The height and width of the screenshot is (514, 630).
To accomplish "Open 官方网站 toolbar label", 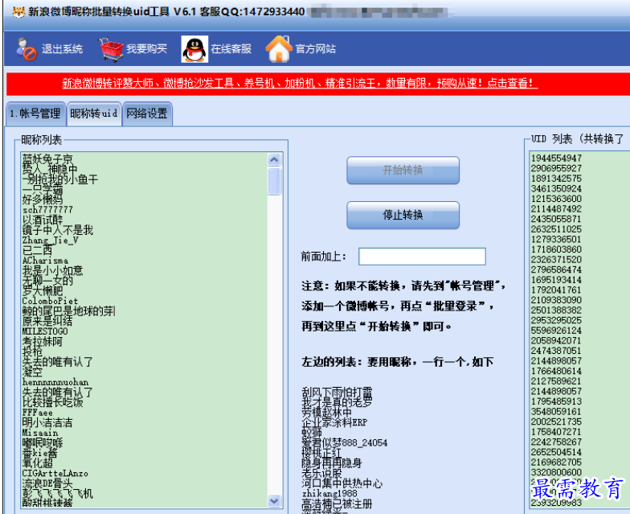I will pos(315,49).
